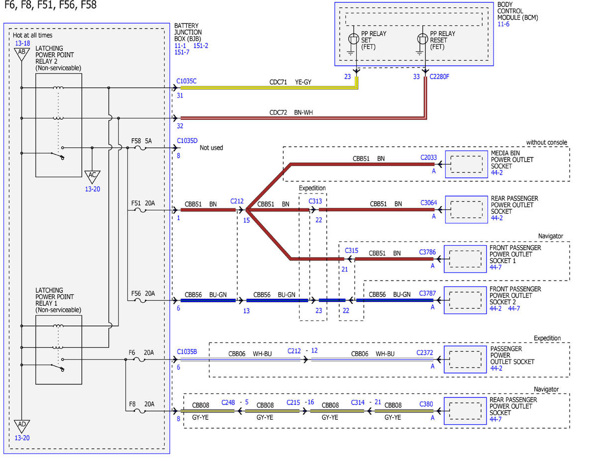Click connector label C2033
Viewport: 597px width, 461px height.
[428, 158]
